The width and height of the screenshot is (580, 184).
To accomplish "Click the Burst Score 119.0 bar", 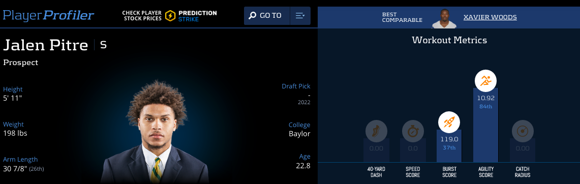I will [449, 146].
